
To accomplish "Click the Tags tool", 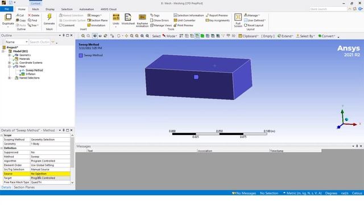I will 155,15.
